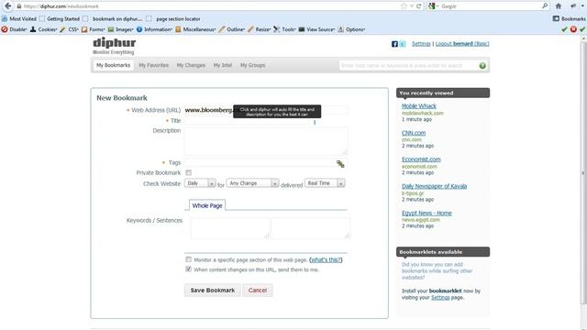
Task: Open the Bookmarks sidebar button
Action: tap(569, 18)
